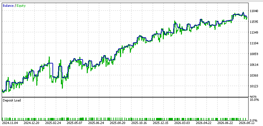Click the 2025.12.15 date label
The height and width of the screenshot is (126, 263).
(160, 123)
